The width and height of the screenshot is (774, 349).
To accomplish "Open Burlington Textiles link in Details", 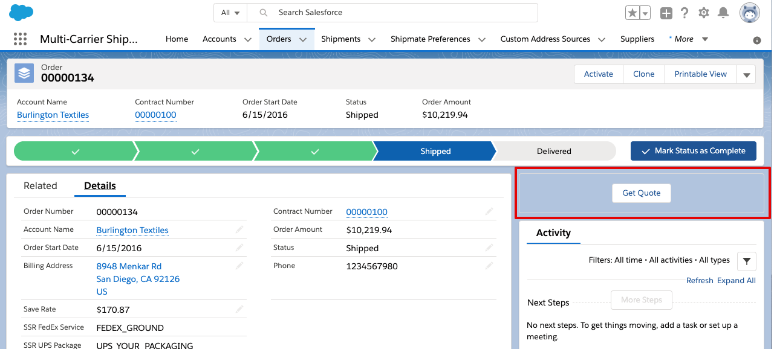I will click(132, 230).
